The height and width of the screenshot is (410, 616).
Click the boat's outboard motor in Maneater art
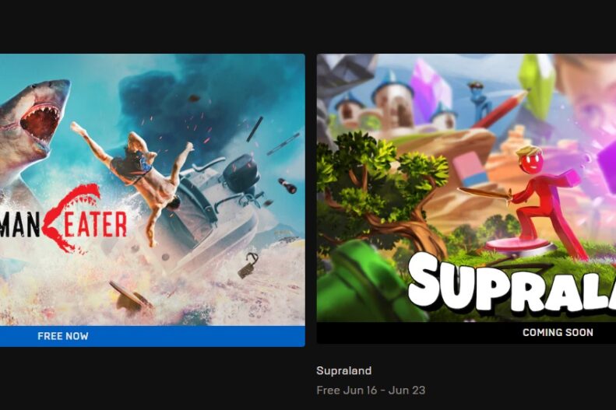click(x=241, y=174)
